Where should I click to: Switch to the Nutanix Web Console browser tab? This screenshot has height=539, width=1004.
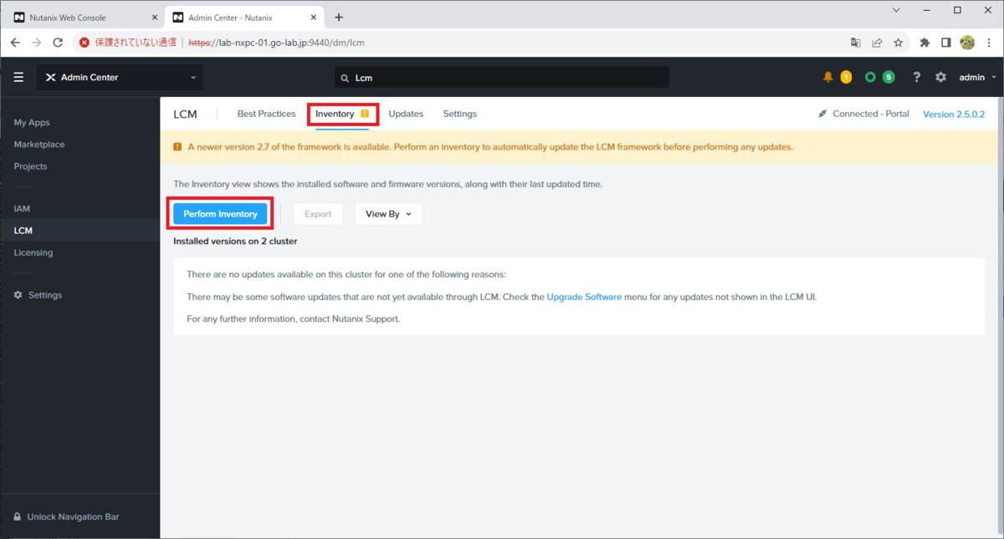tap(85, 17)
